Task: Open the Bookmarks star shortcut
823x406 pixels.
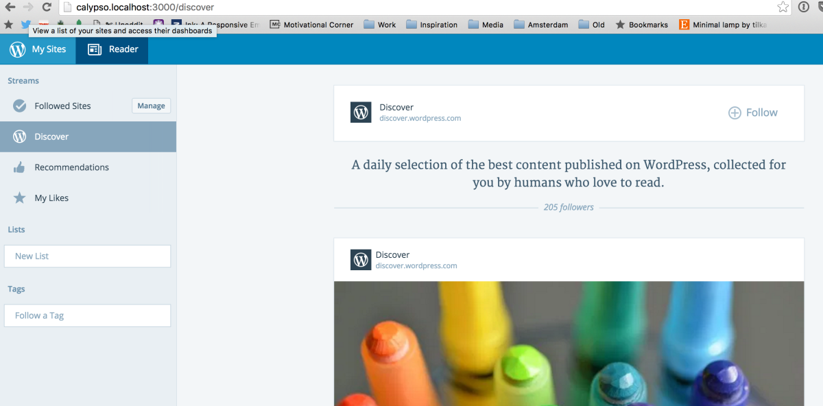Action: pos(641,25)
